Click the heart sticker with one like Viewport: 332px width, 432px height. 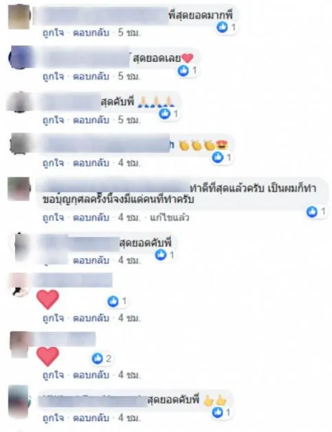tap(47, 299)
